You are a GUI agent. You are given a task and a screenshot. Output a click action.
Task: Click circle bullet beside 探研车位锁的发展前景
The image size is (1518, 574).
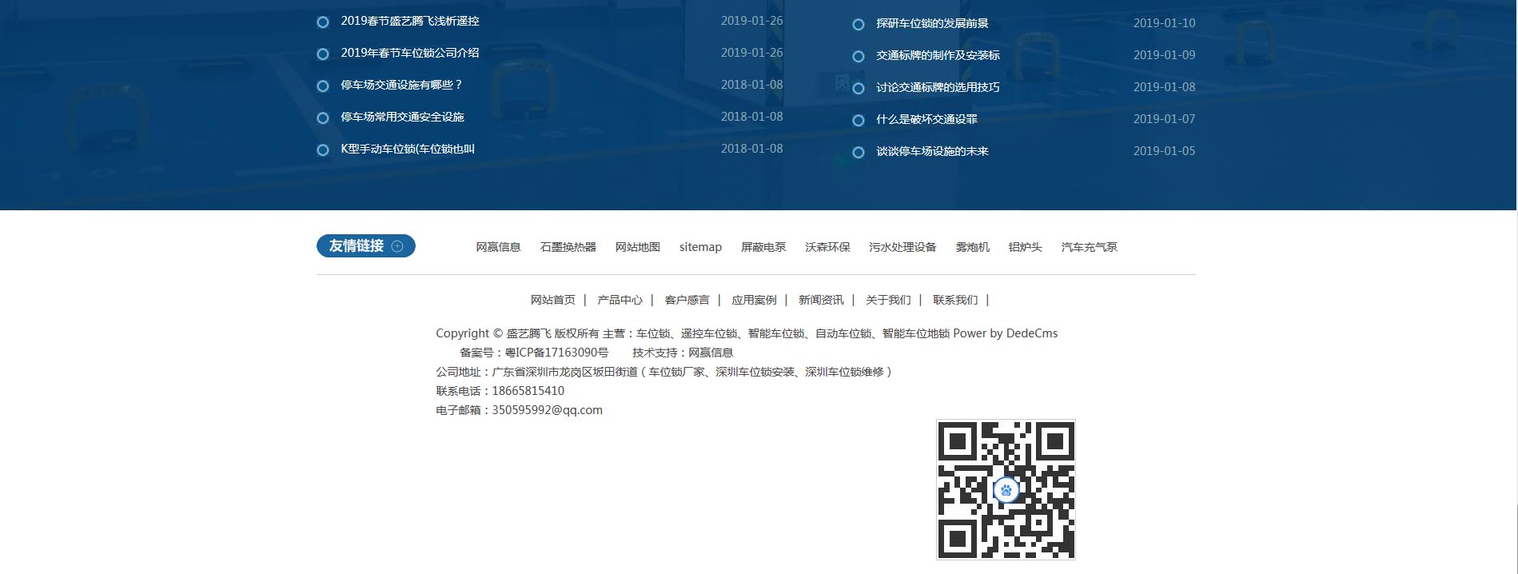pyautogui.click(x=859, y=25)
